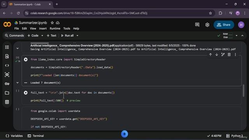The image size is (249, 140).
Task: Open Find and replace sidebar icon
Action: pos(7,56)
